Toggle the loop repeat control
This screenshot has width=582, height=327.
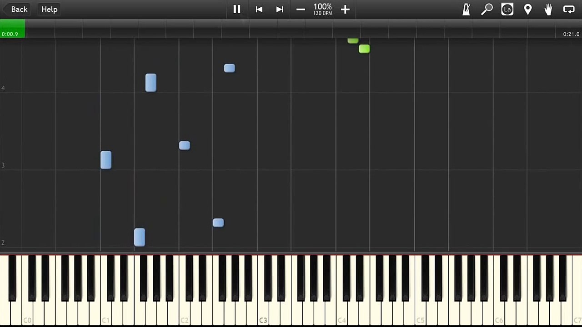click(569, 9)
